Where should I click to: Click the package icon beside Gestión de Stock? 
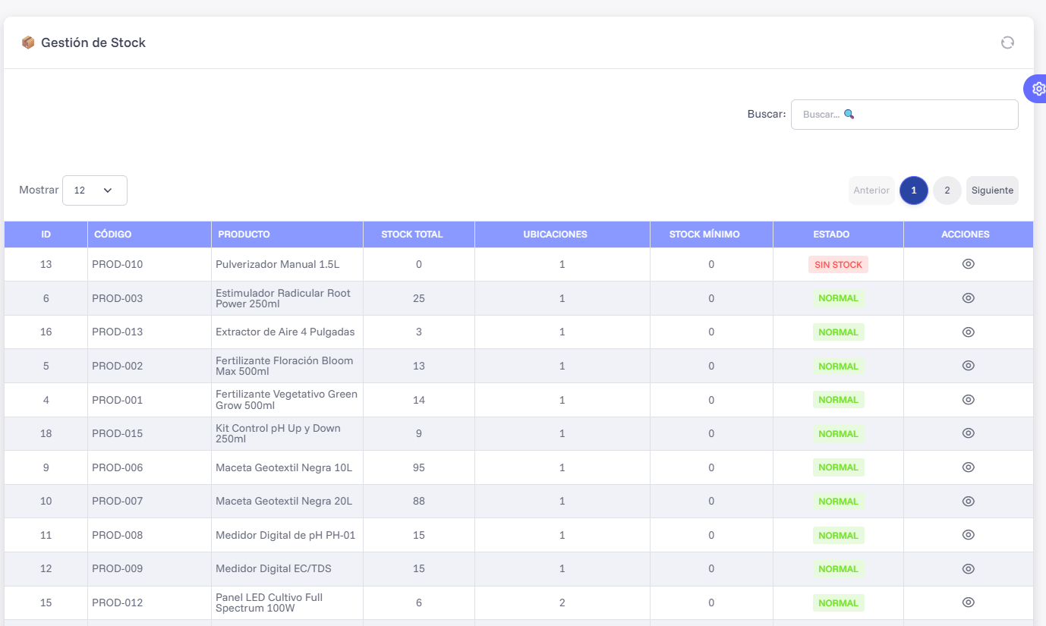click(x=28, y=42)
